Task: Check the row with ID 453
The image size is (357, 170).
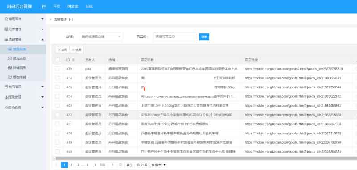Action: pyautogui.click(x=58, y=106)
